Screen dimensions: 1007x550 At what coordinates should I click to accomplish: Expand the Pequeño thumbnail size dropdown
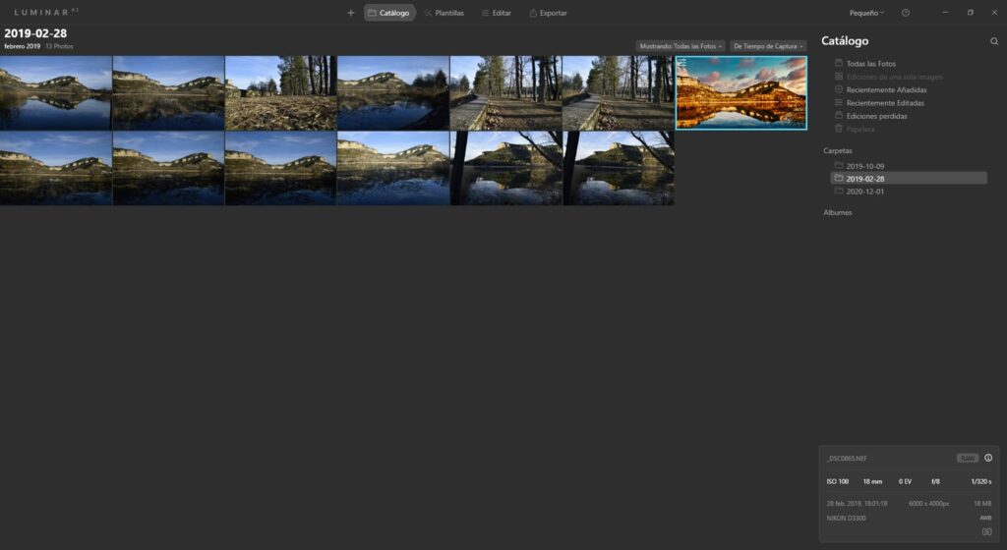[866, 13]
